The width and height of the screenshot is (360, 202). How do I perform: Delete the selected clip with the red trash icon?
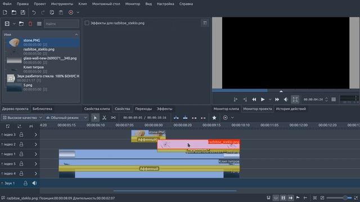[x=30, y=24]
